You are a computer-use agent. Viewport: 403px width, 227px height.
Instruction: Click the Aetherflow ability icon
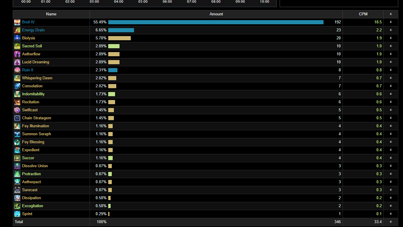click(17, 54)
